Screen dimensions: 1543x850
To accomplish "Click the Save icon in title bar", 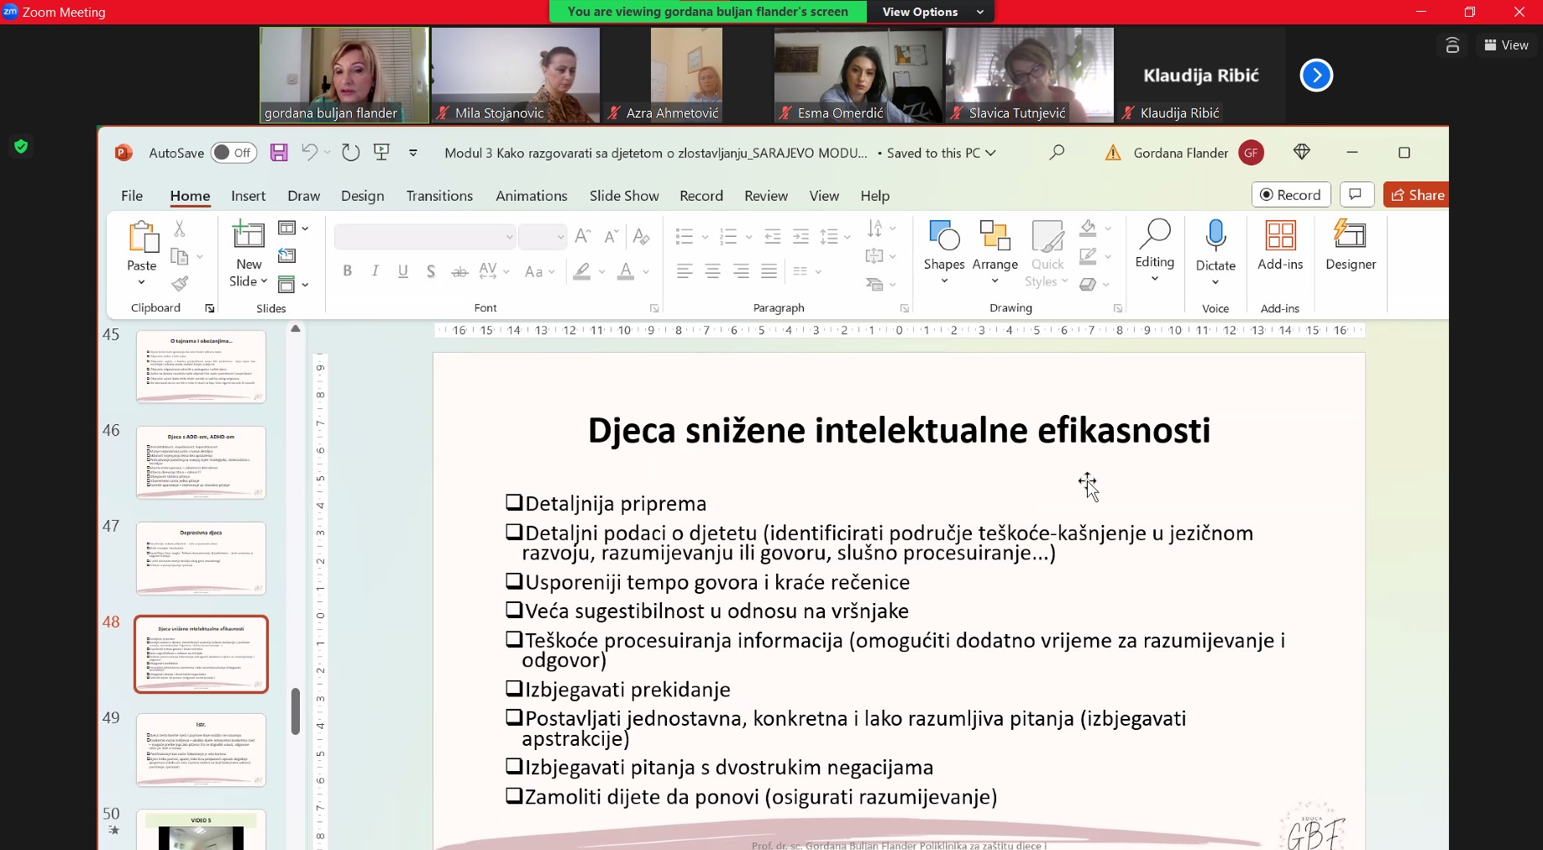I will (279, 152).
